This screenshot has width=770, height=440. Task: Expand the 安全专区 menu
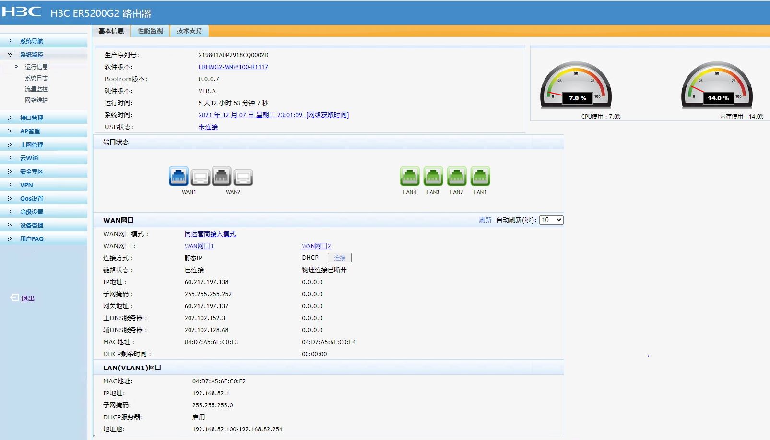pos(44,171)
